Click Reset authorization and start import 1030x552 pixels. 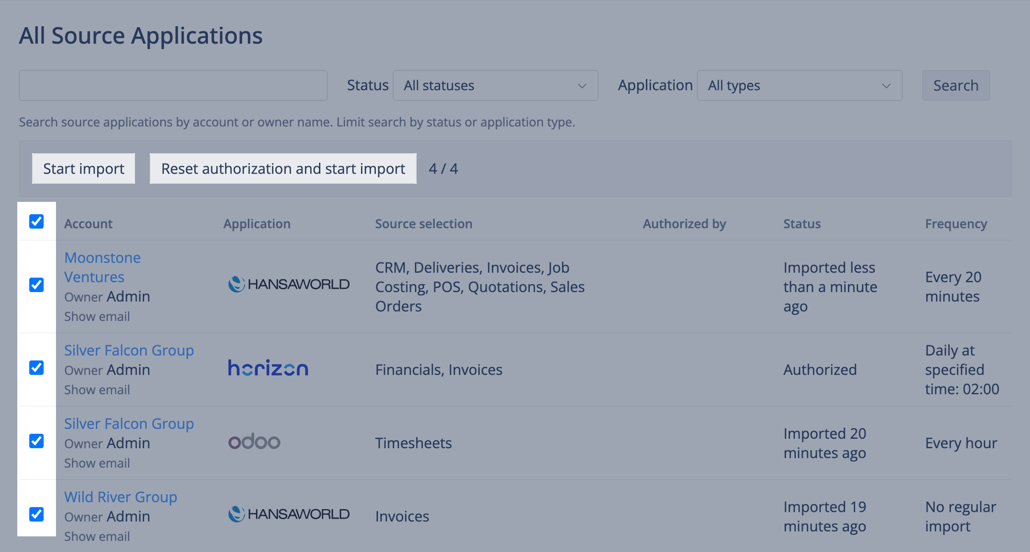pyautogui.click(x=283, y=168)
